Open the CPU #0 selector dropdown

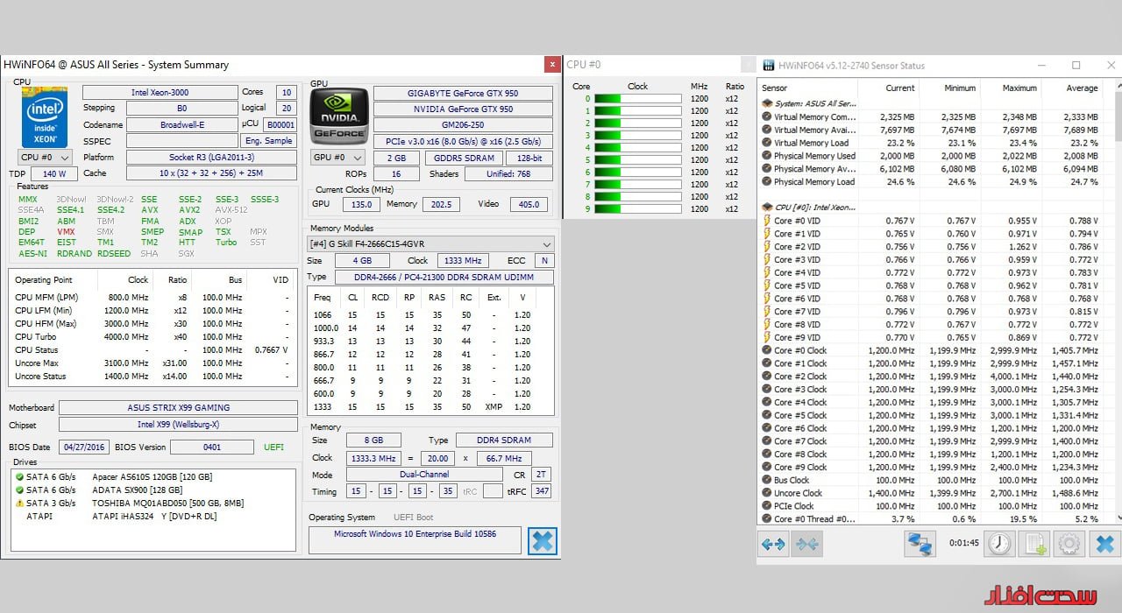[x=45, y=158]
